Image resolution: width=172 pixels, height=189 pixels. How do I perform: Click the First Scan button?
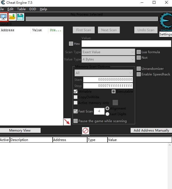click(x=84, y=30)
